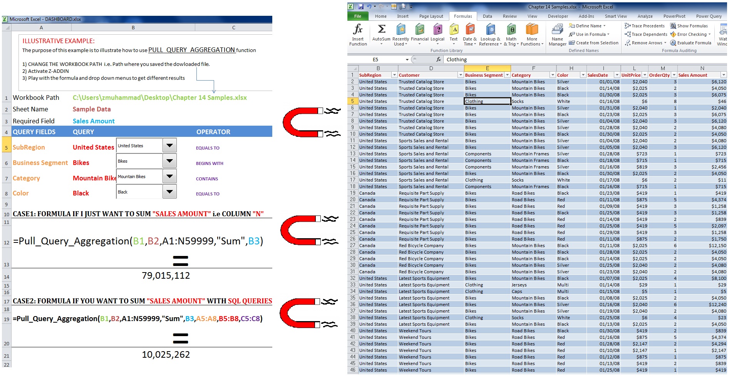Screen dimensions: 734x382
Task: Switch to the Power Query tab
Action: pos(709,16)
